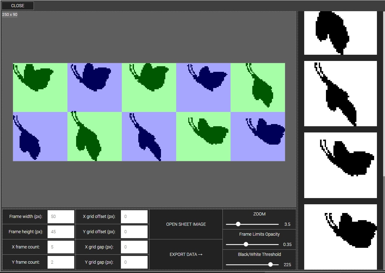
Task: Click the second black-and-white preview thumbnail
Action: 340,94
